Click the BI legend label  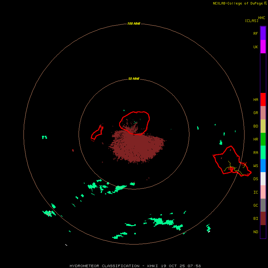click(x=255, y=219)
